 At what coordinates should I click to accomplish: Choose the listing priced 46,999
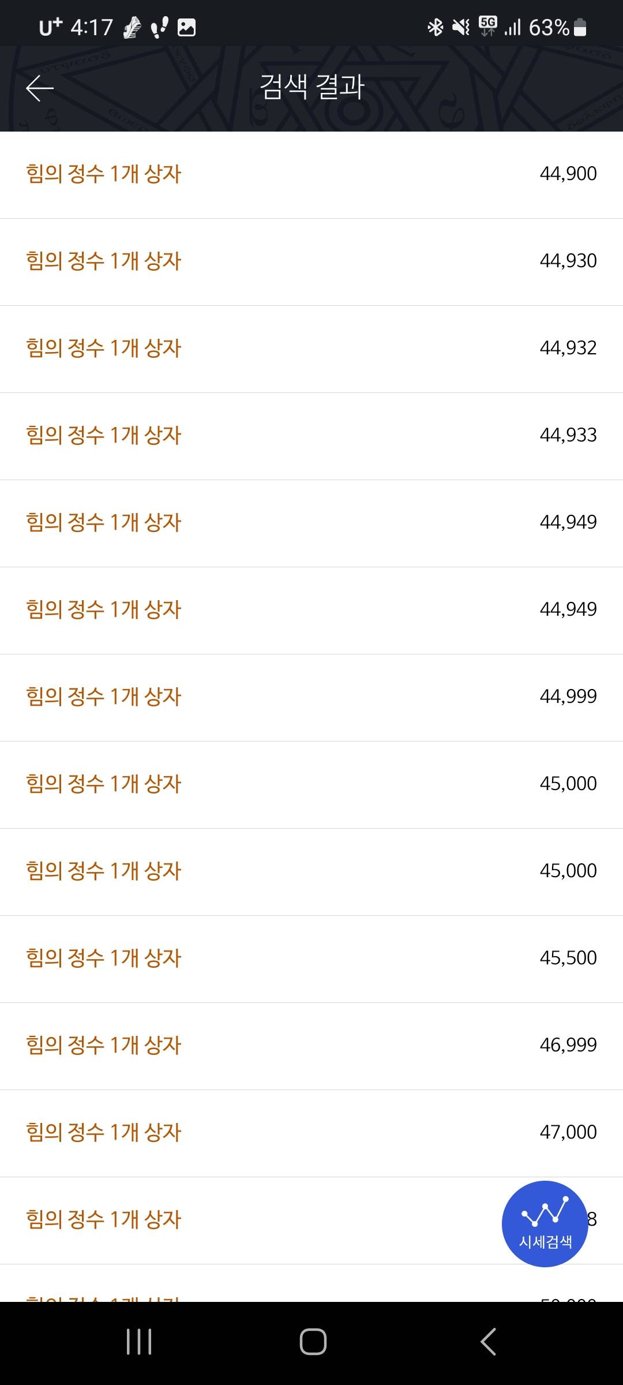click(x=311, y=1046)
